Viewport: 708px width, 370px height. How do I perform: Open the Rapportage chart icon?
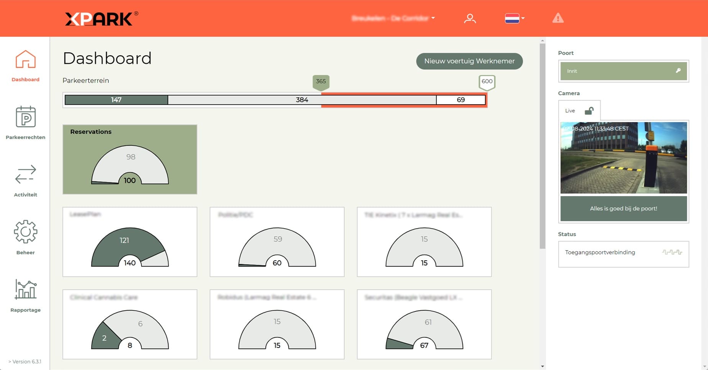point(25,289)
